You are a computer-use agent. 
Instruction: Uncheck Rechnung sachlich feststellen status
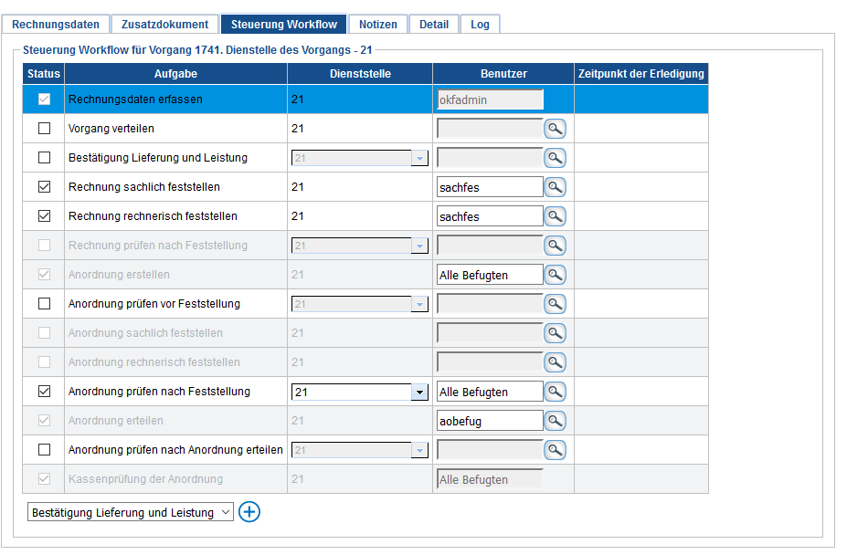(x=44, y=187)
